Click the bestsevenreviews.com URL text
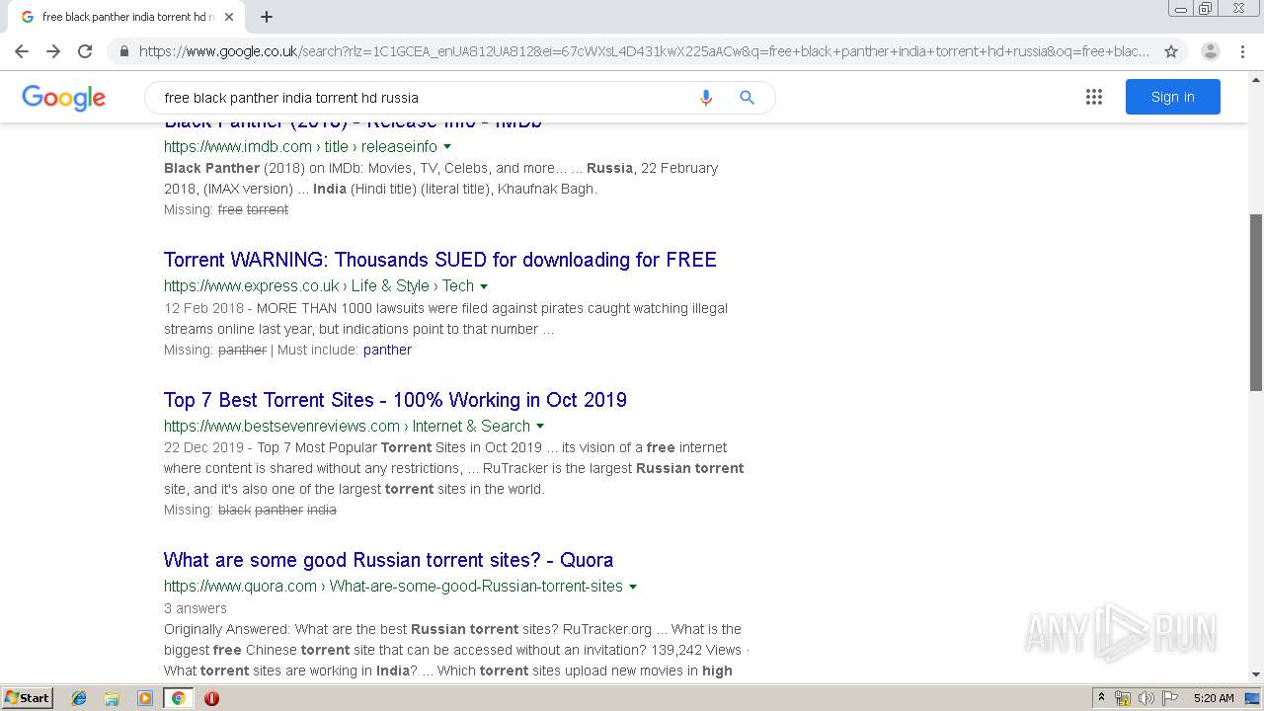 (x=347, y=426)
